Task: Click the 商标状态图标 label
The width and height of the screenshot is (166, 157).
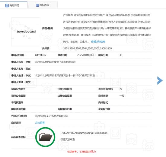Action: point(18,137)
